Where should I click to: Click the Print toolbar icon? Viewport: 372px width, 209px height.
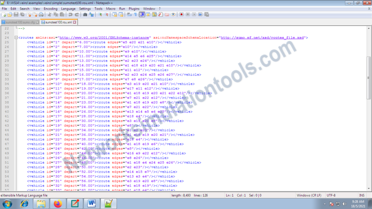point(41,15)
